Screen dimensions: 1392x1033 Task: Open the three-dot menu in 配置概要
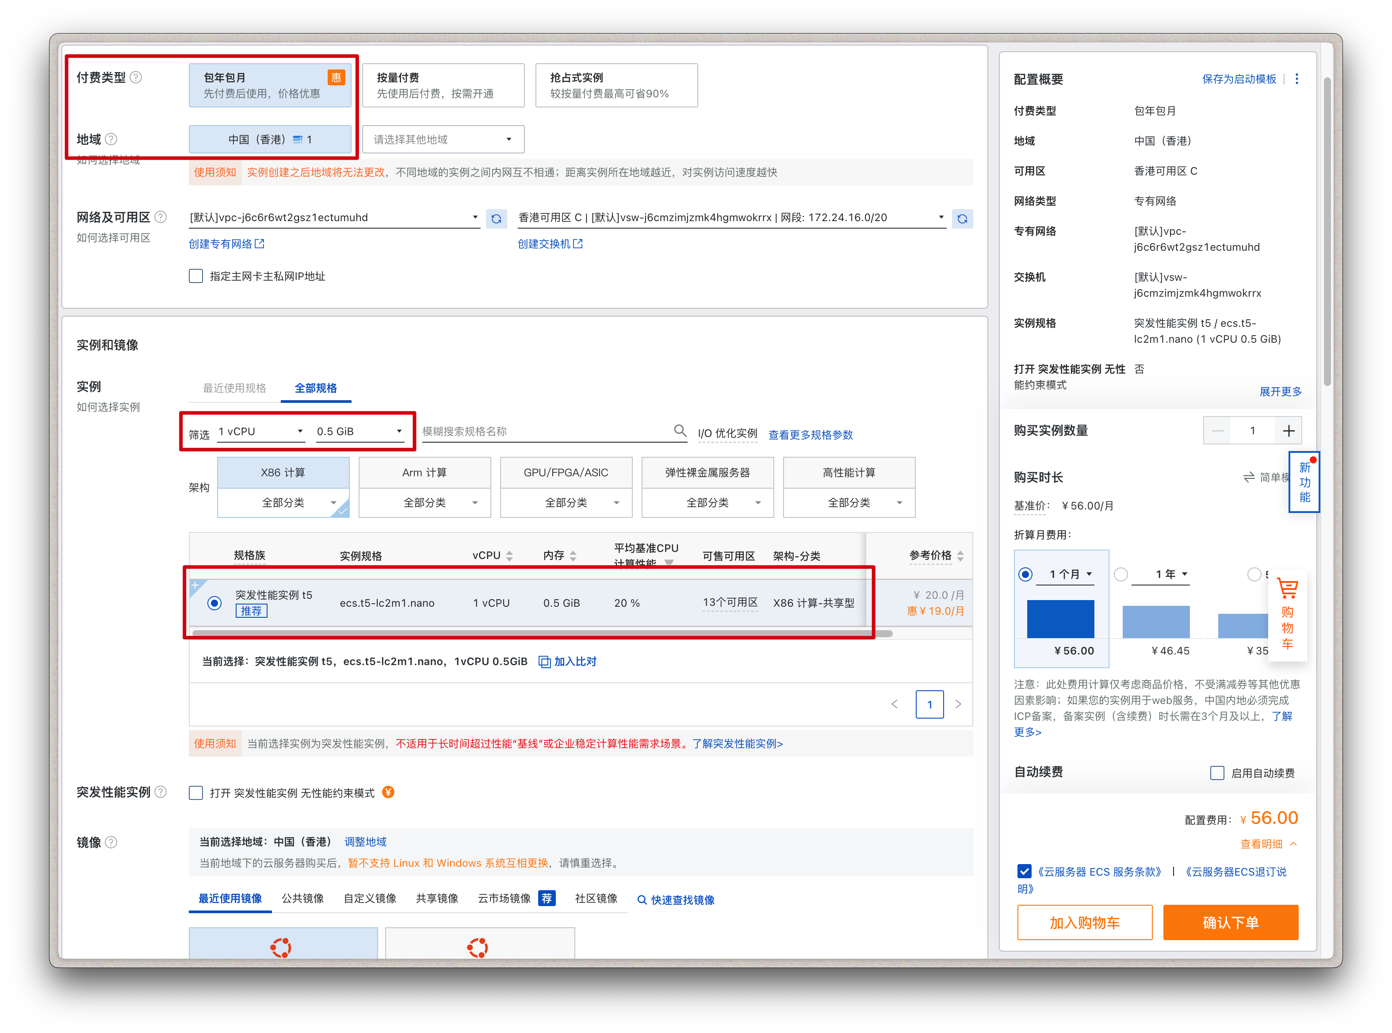point(1296,79)
